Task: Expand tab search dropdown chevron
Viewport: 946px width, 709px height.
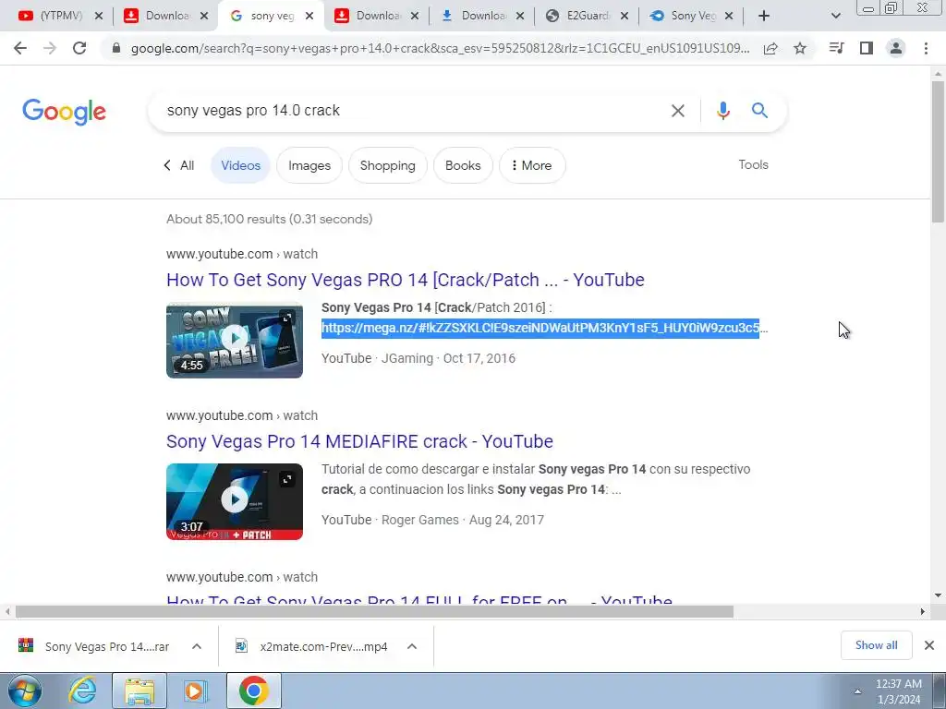Action: 835,16
